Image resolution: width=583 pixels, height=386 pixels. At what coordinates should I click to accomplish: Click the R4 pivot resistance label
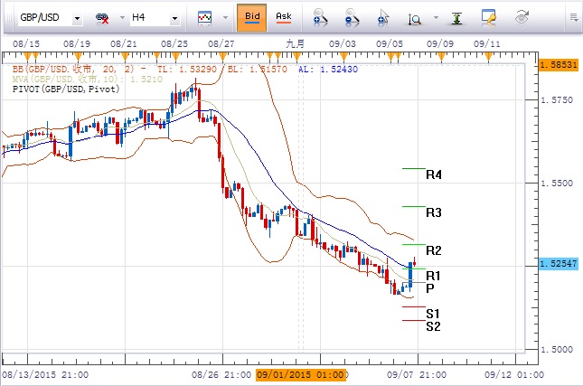pos(434,174)
